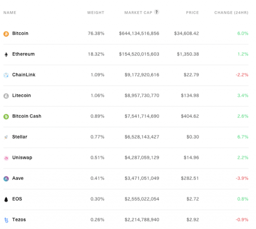Sort by Change (24hr) column header
Screen dimensions: 256x229
coord(231,13)
